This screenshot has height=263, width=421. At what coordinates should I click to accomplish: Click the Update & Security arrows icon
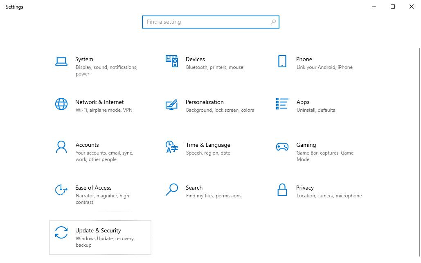click(x=61, y=232)
